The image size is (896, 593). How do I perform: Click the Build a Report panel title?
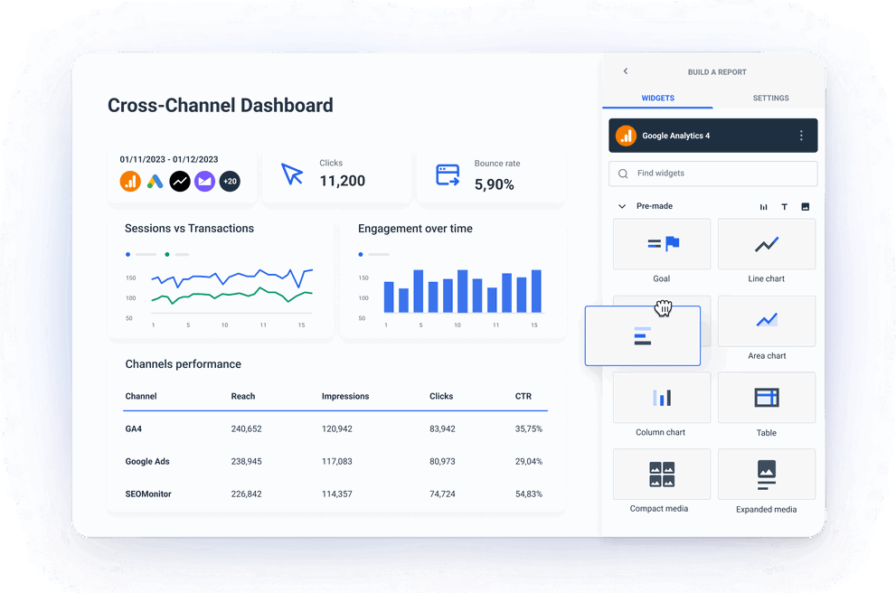(717, 72)
